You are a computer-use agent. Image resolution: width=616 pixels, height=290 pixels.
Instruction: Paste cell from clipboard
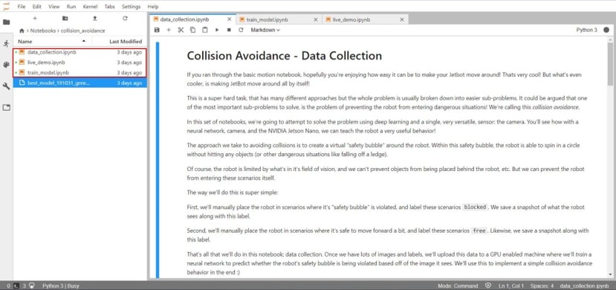204,30
